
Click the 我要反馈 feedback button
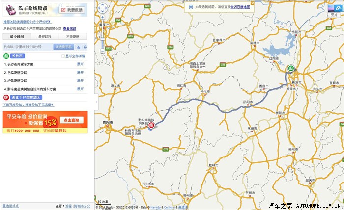point(72,10)
